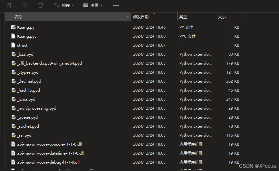
Task: Select the Kuang.pyc file icon
Action: pos(13,36)
